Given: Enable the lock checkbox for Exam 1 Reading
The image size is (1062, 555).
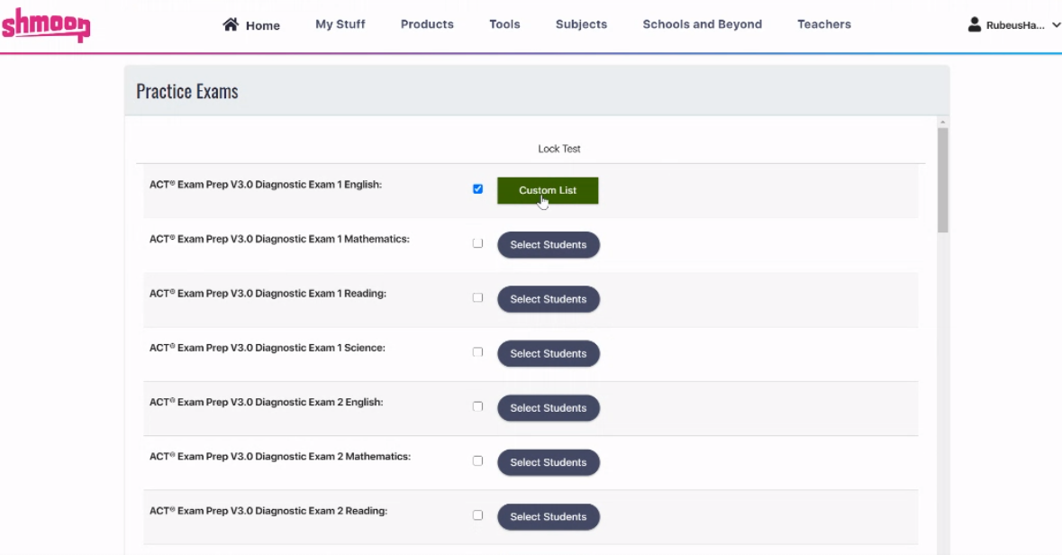Looking at the screenshot, I should pyautogui.click(x=477, y=297).
